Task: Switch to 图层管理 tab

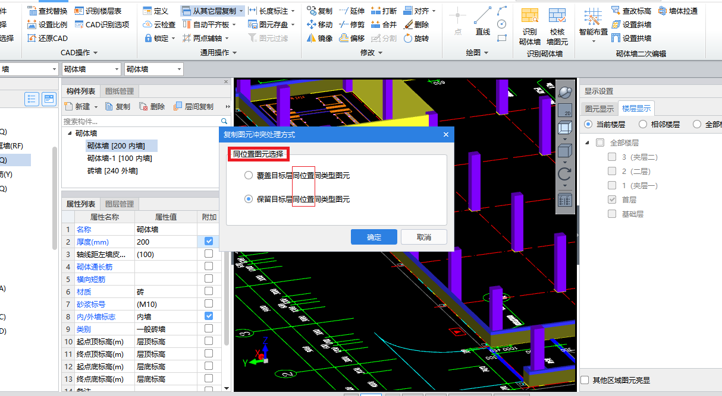Action: 120,204
